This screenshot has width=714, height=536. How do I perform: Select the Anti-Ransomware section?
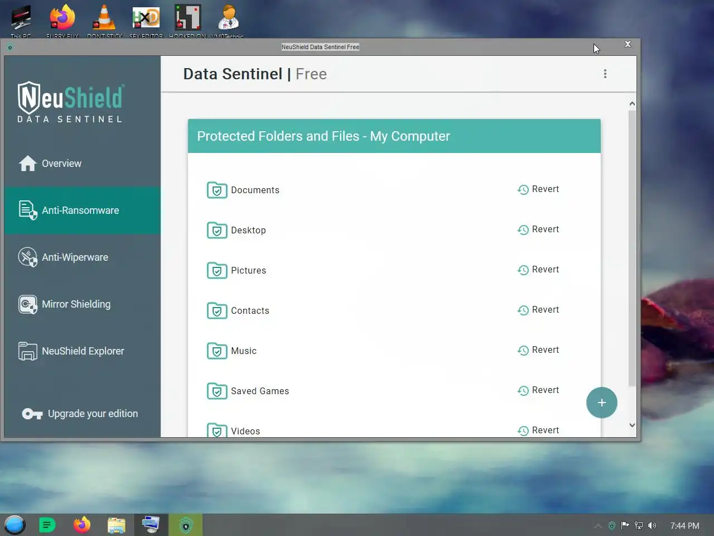pos(82,210)
